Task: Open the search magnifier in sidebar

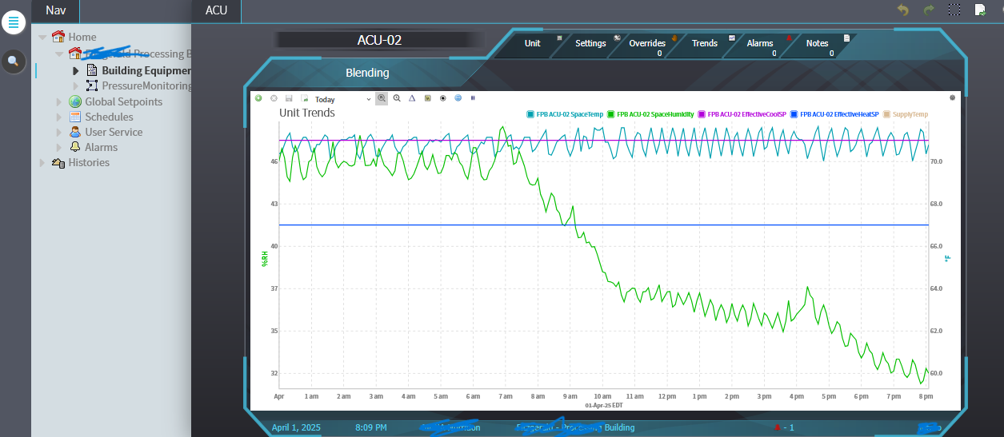Action: 14,61
